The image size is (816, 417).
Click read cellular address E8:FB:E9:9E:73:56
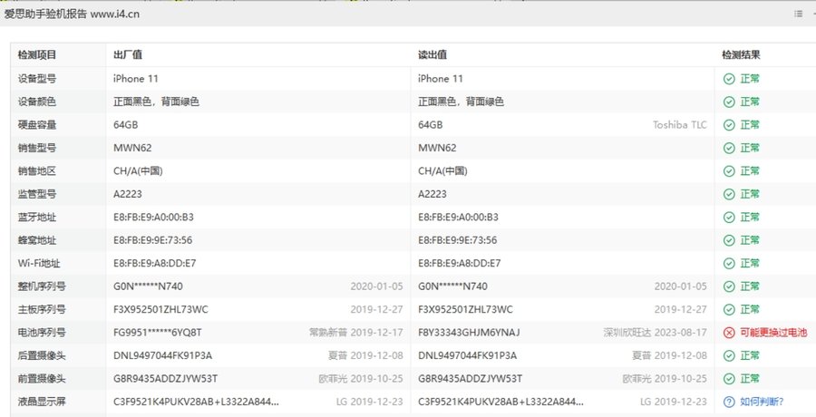458,240
